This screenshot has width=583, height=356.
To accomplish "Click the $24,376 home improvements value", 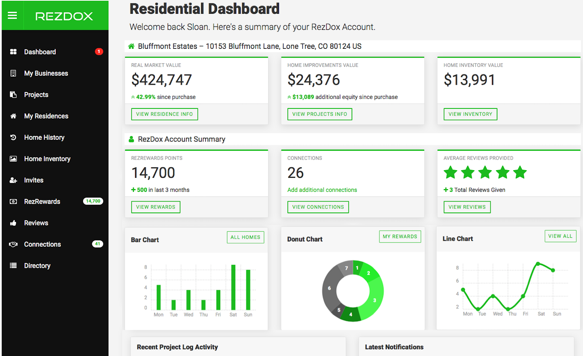I will (x=314, y=80).
